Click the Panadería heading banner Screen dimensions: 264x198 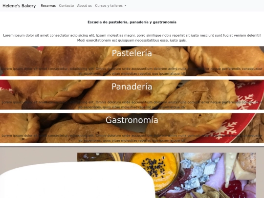(x=132, y=87)
